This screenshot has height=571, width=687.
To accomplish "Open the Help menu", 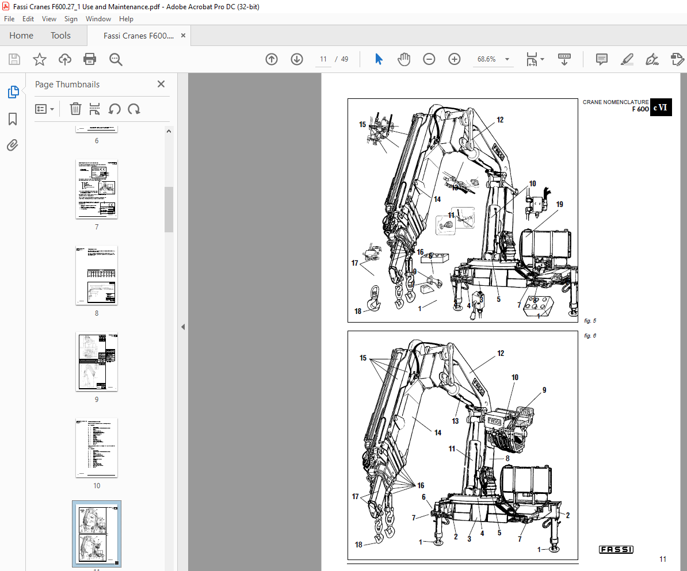I will [x=126, y=19].
